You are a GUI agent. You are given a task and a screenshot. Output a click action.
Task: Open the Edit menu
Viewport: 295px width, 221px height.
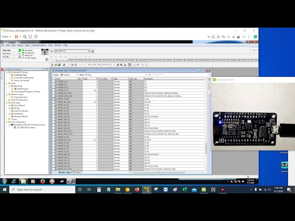pyautogui.click(x=8, y=45)
